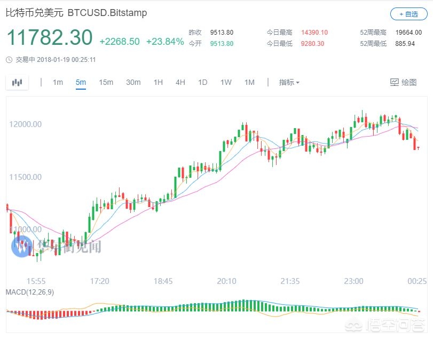Viewport: 433px width, 340px height.
Task: Switch to the 1m timeframe
Action: pos(58,82)
